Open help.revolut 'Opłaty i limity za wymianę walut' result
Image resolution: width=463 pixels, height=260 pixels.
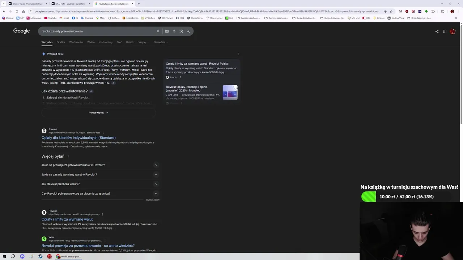click(67, 219)
